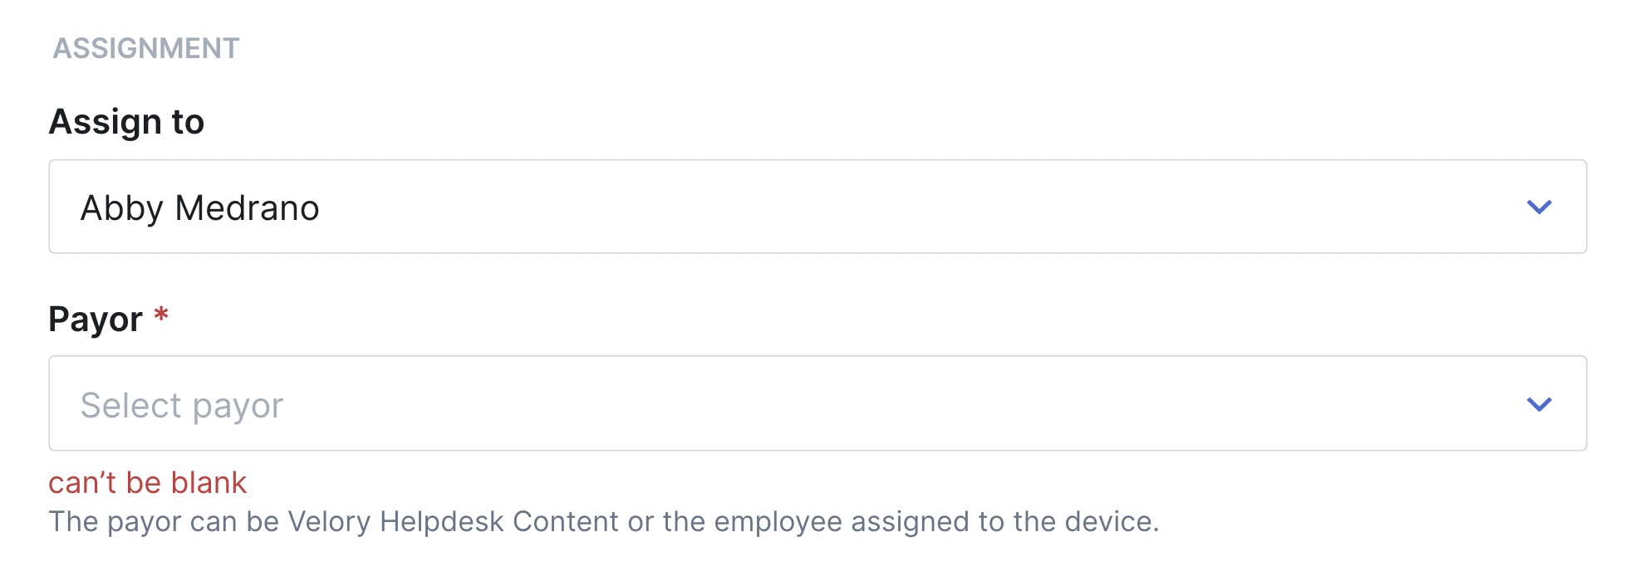Viewport: 1630px width, 566px height.
Task: Click the first name "Abby" in the assignee field
Action: click(121, 207)
